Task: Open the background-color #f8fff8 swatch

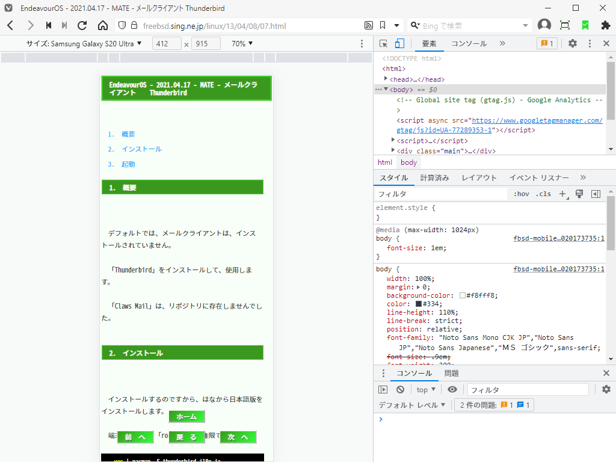Action: coord(463,295)
